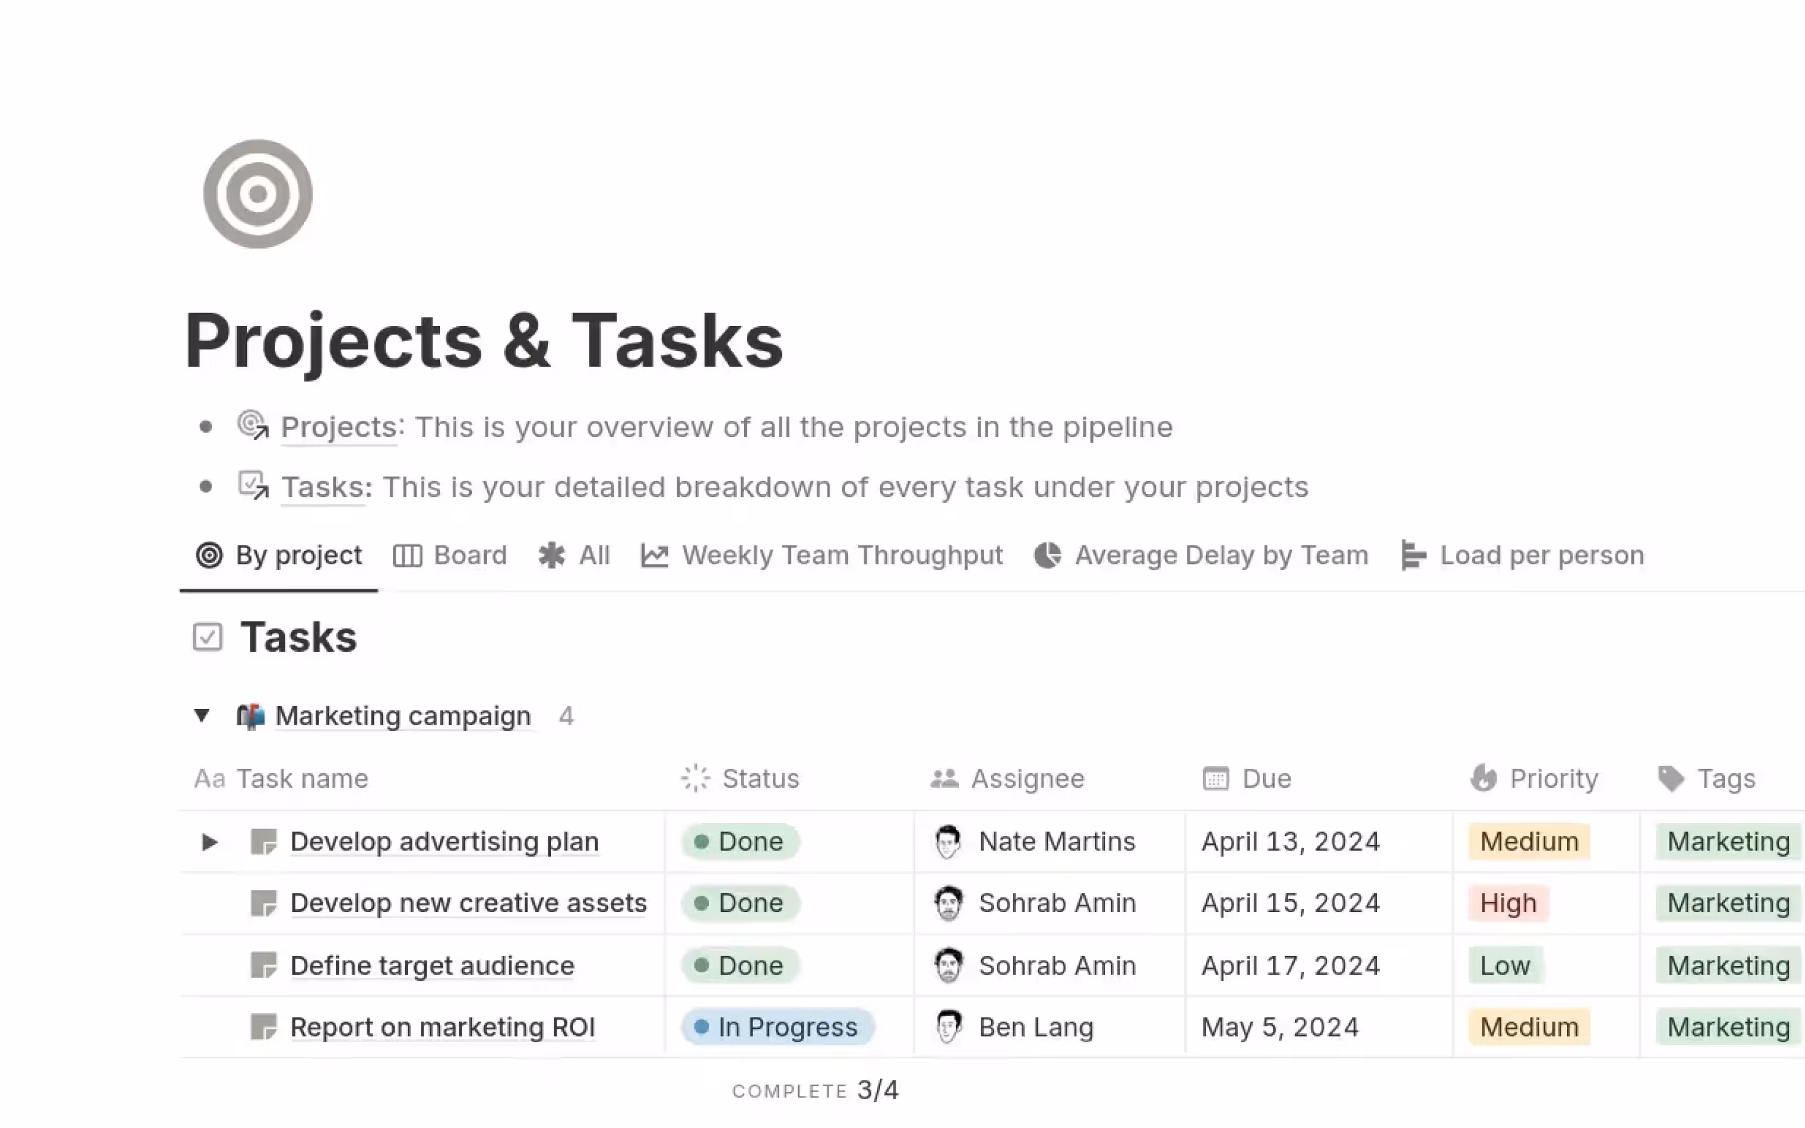The height and width of the screenshot is (1128, 1805).
Task: Open the Average Delay by Team pie view
Action: (1220, 555)
